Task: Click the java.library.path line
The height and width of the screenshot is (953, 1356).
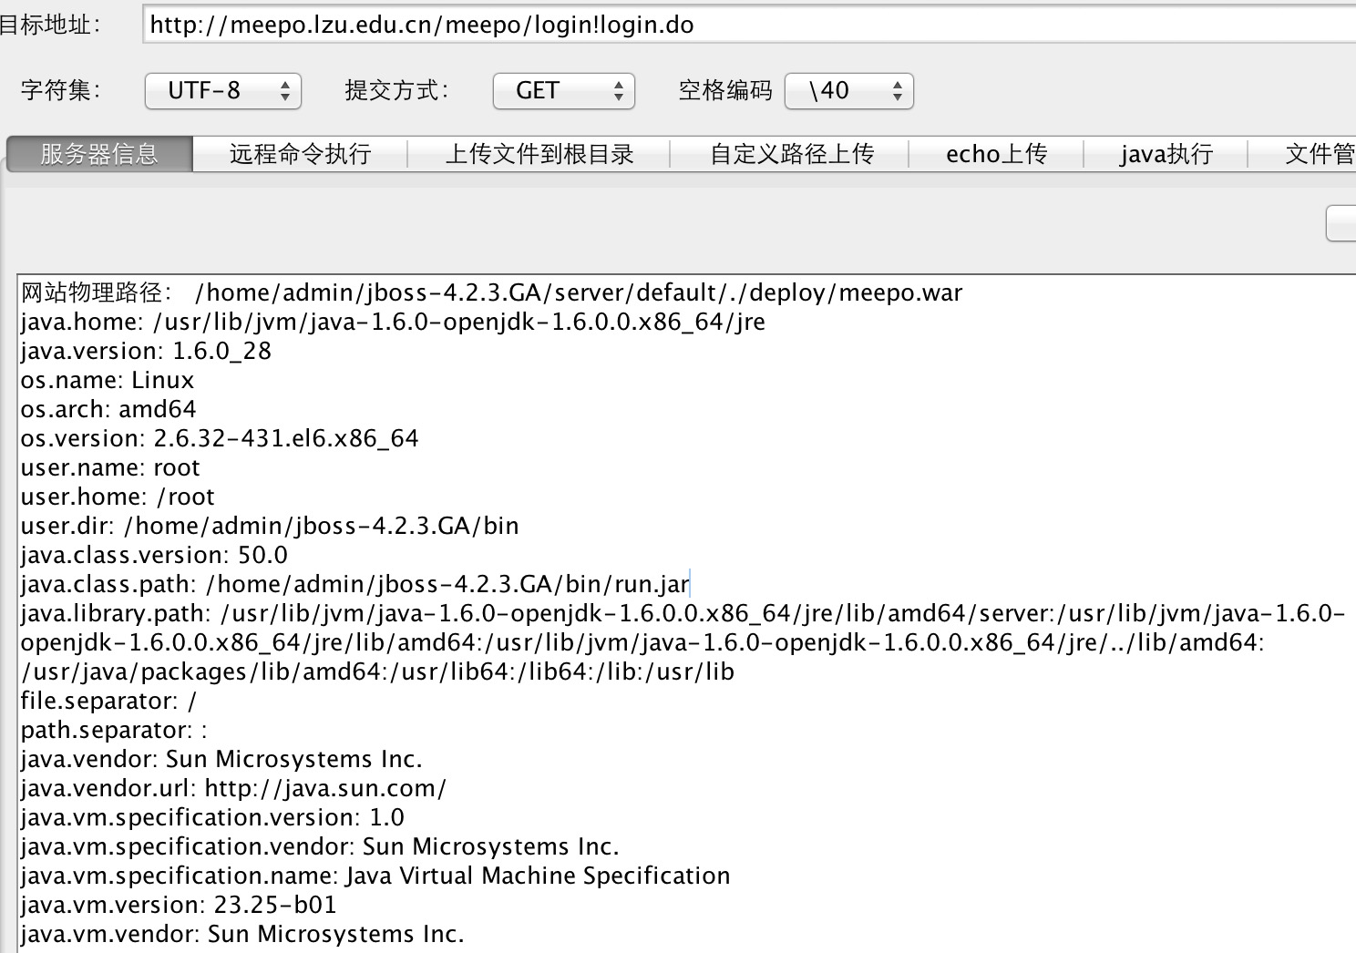Action: (683, 642)
